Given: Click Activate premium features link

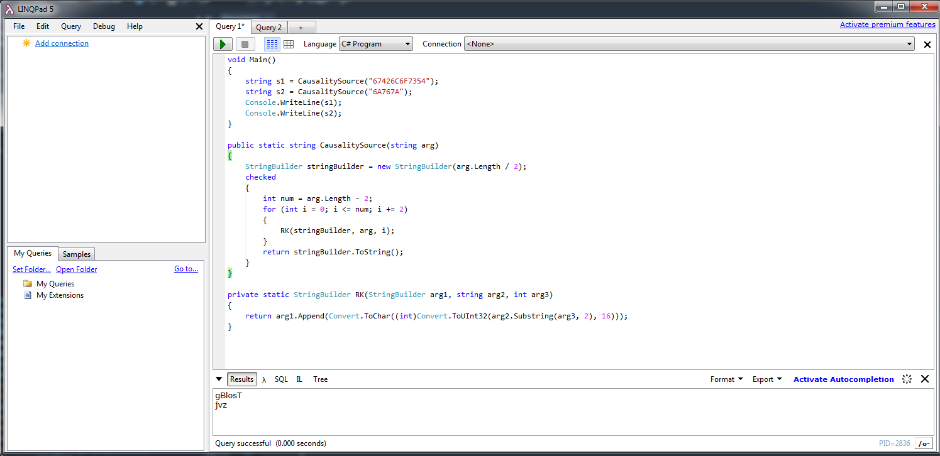Looking at the screenshot, I should coord(888,24).
